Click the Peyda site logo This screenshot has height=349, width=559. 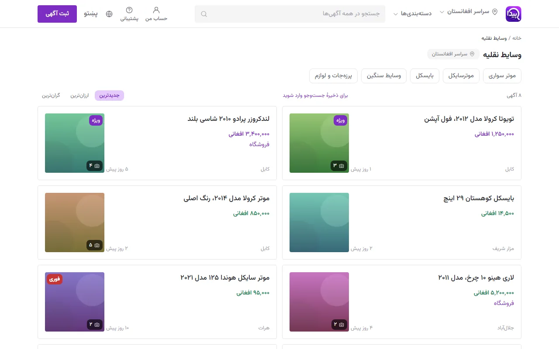click(x=514, y=14)
